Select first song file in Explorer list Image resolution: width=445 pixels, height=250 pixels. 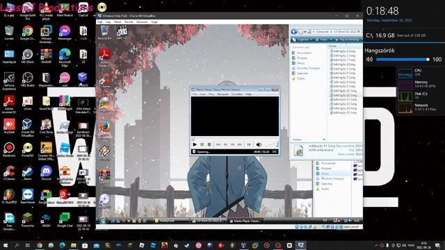343,51
